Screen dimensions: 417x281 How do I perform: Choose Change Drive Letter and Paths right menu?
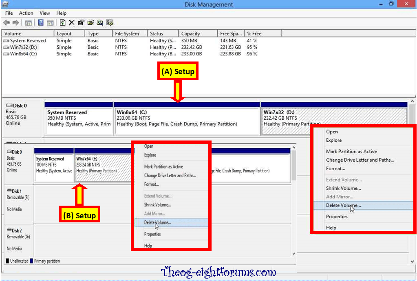point(363,160)
